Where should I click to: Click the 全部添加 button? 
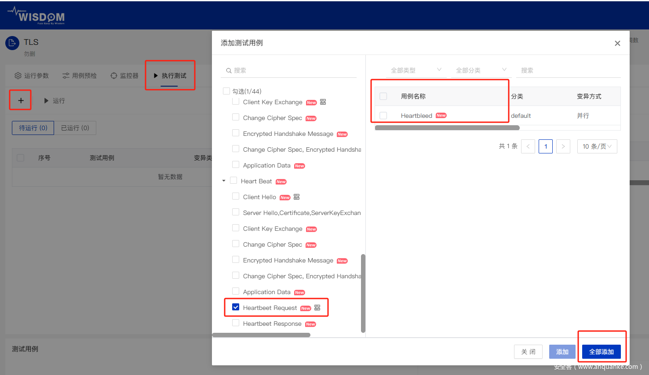tap(602, 352)
